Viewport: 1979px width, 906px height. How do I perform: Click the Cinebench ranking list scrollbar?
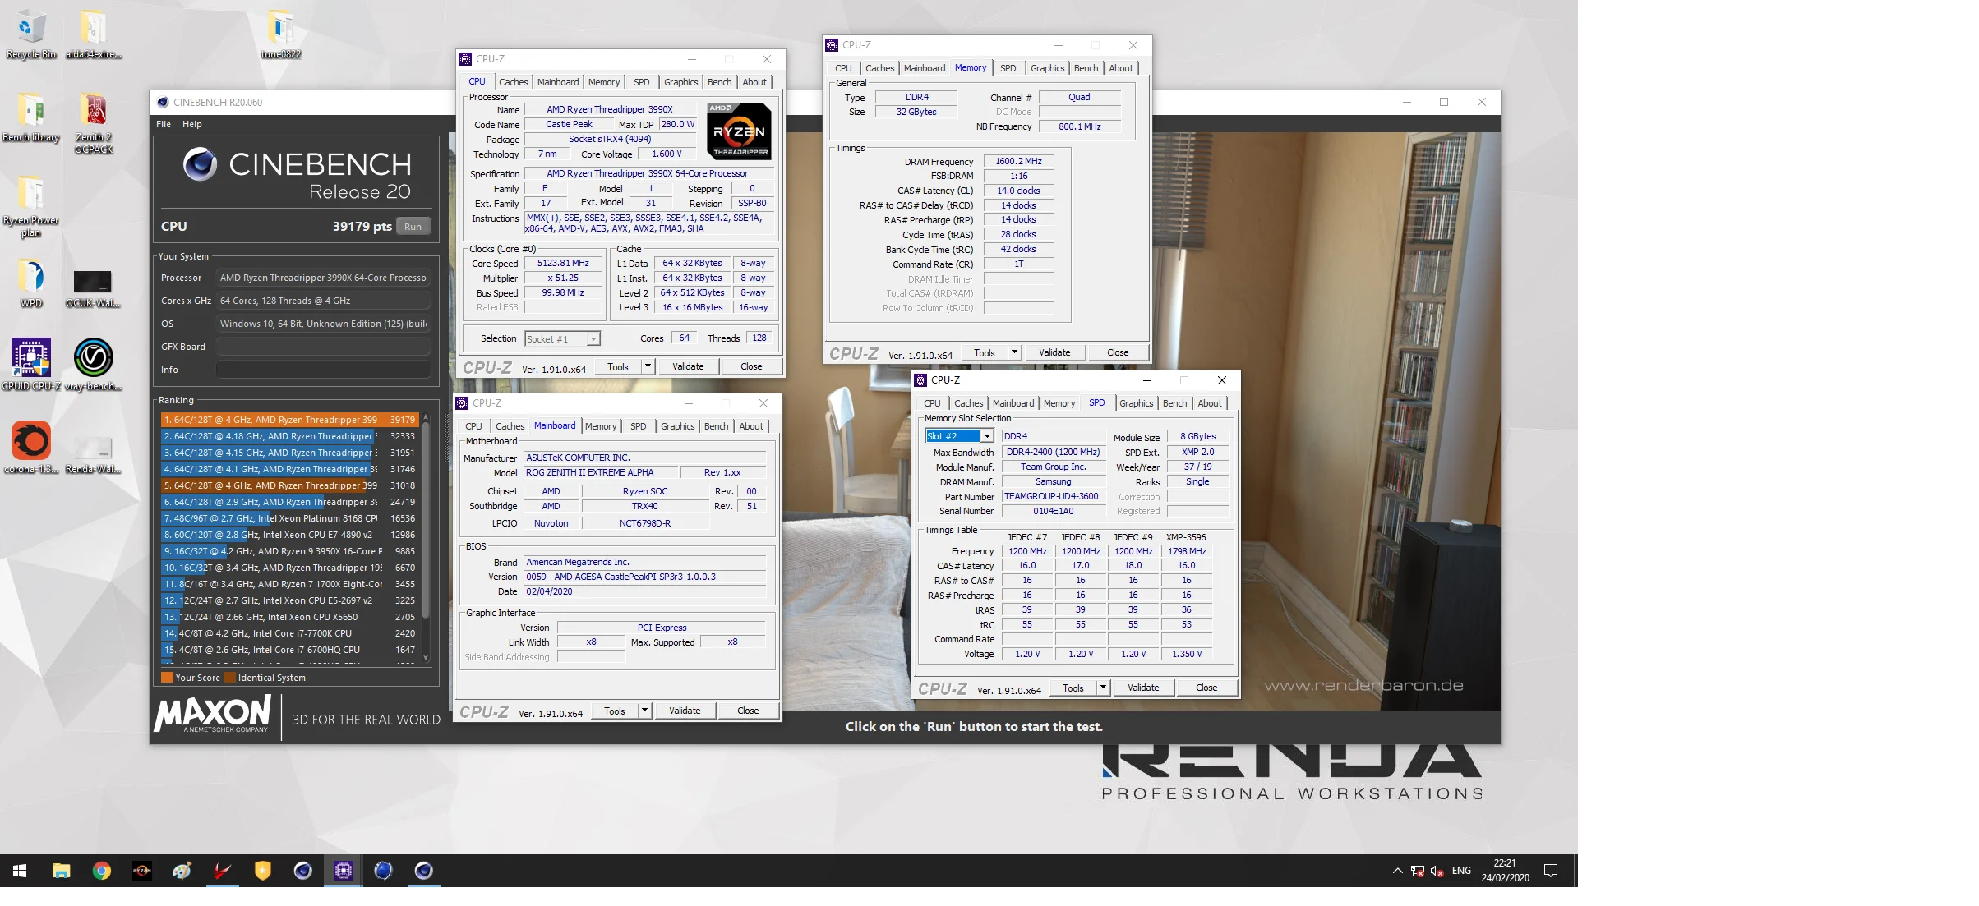coord(426,536)
